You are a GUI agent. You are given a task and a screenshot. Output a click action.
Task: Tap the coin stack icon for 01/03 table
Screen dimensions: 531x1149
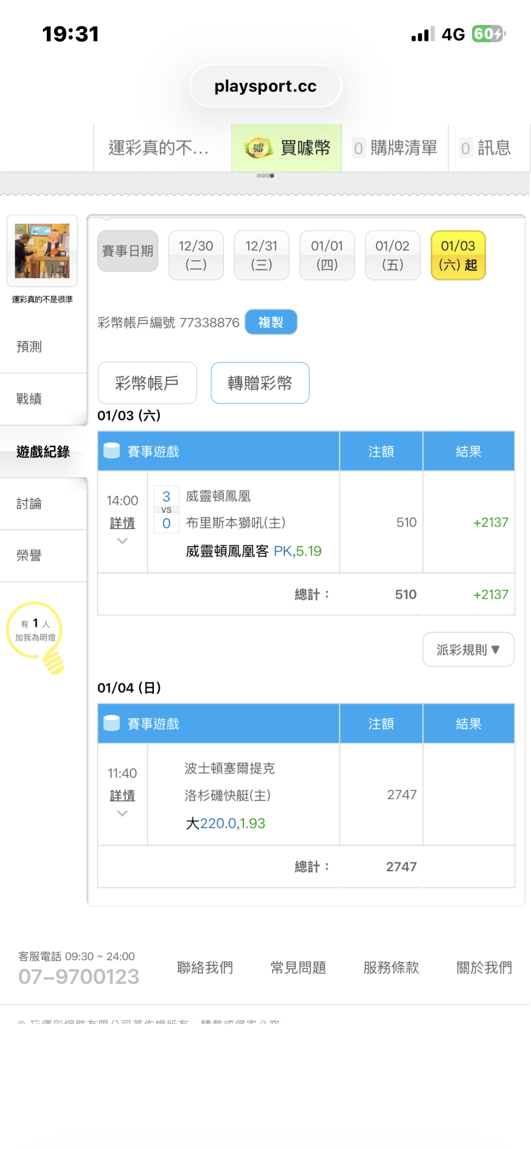coord(112,450)
